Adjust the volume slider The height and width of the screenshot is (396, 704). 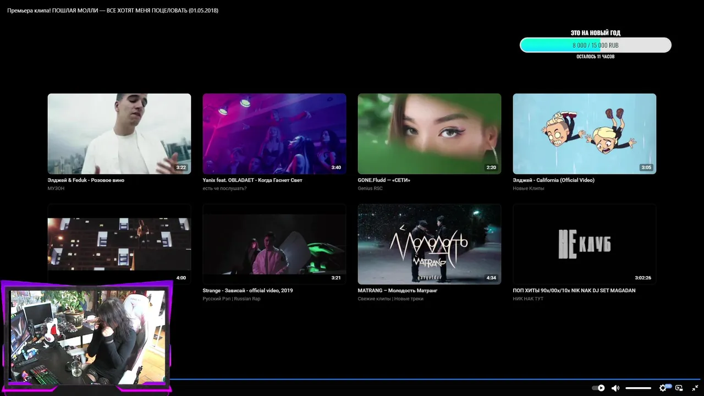point(638,388)
